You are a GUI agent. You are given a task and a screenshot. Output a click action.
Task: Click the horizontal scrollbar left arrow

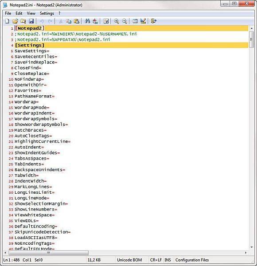5,253
